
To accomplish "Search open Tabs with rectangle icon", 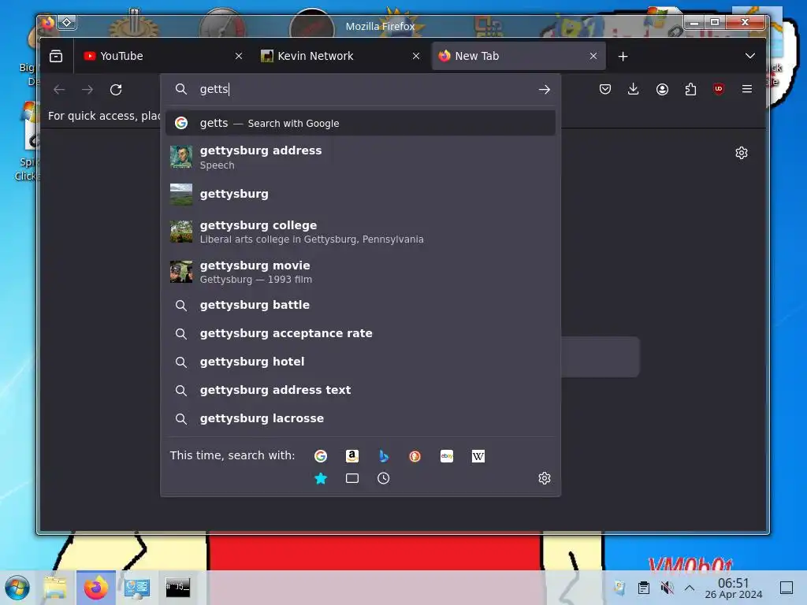I will [x=352, y=478].
